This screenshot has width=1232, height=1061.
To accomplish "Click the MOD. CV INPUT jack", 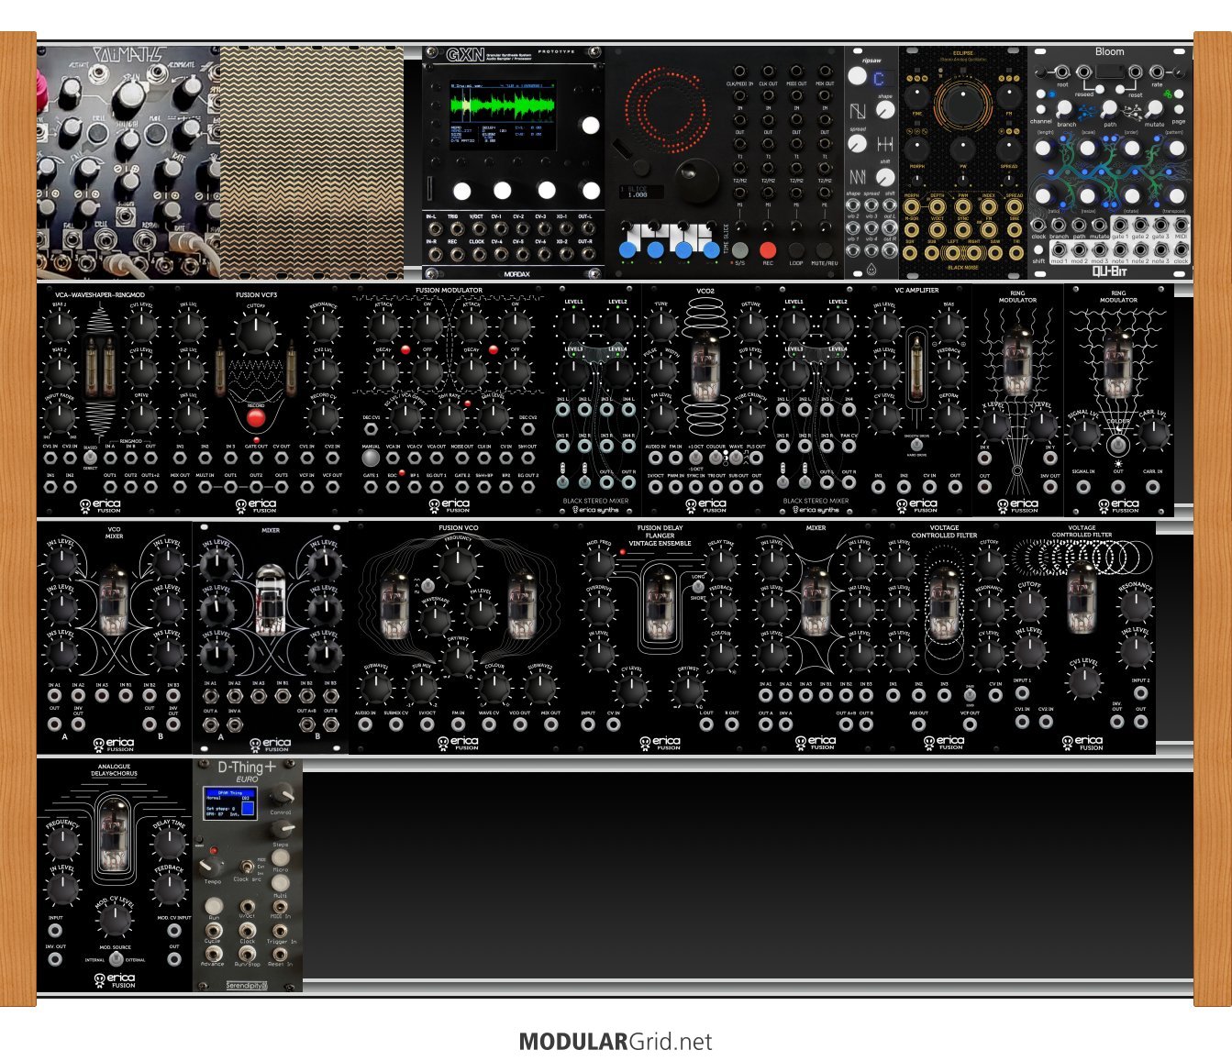I will (x=174, y=929).
